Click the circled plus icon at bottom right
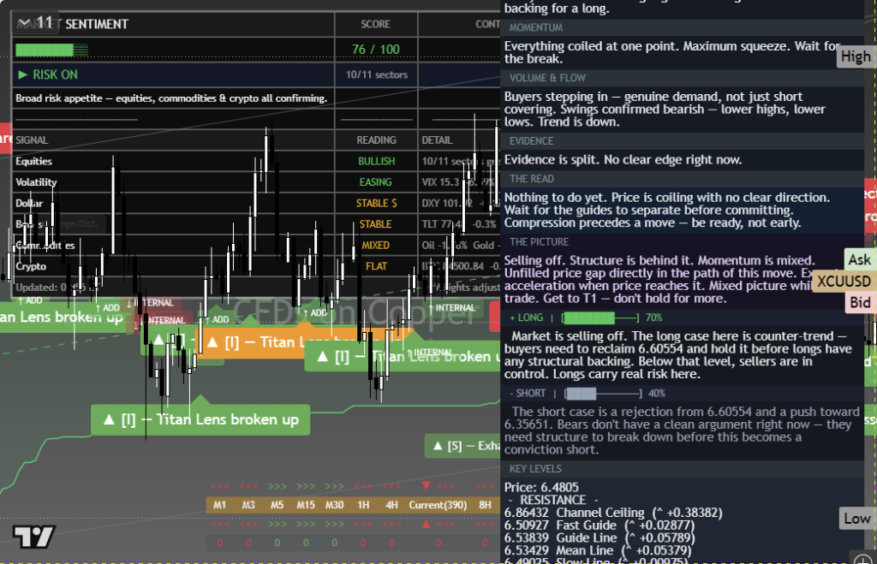 point(862,559)
